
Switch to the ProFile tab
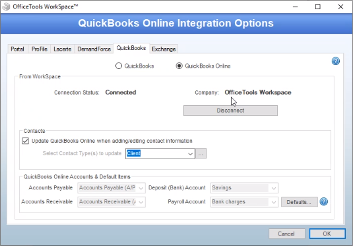[x=40, y=49]
